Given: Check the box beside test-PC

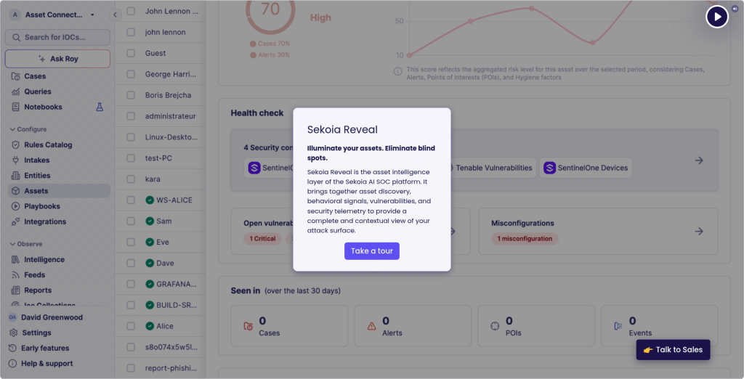Looking at the screenshot, I should (131, 158).
